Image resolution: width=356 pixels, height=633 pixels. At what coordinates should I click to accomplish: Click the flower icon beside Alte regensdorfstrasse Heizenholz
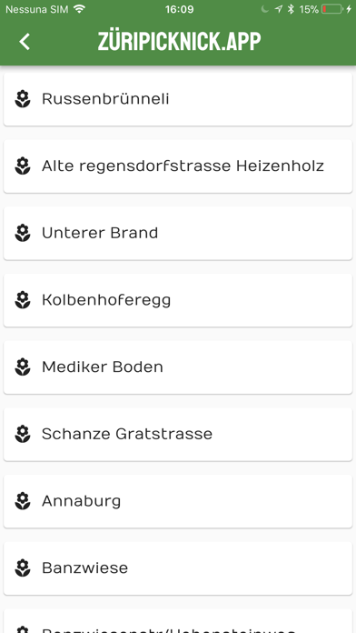(23, 166)
